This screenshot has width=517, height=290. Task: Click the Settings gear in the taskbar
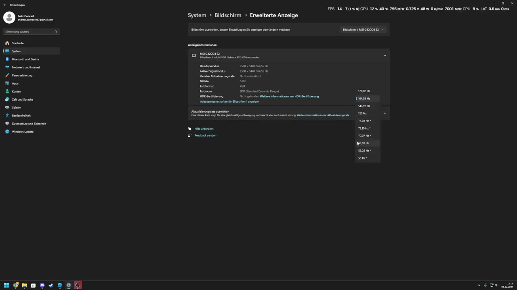click(x=69, y=285)
